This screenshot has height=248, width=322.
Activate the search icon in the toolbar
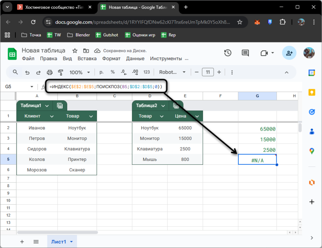coord(15,72)
